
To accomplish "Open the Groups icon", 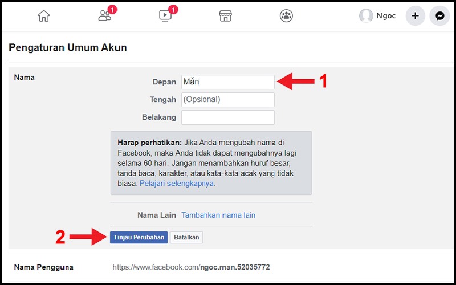I will click(x=286, y=16).
